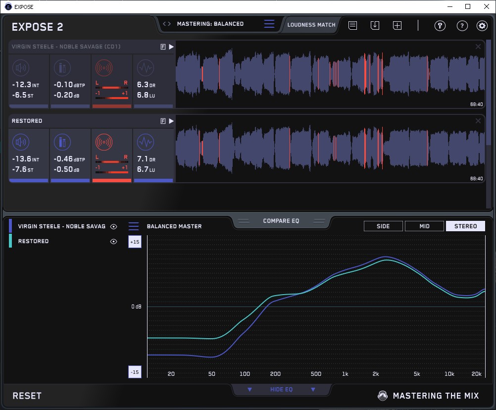Image resolution: width=496 pixels, height=410 pixels.
Task: Open the notes list icon in header
Action: [x=352, y=25]
